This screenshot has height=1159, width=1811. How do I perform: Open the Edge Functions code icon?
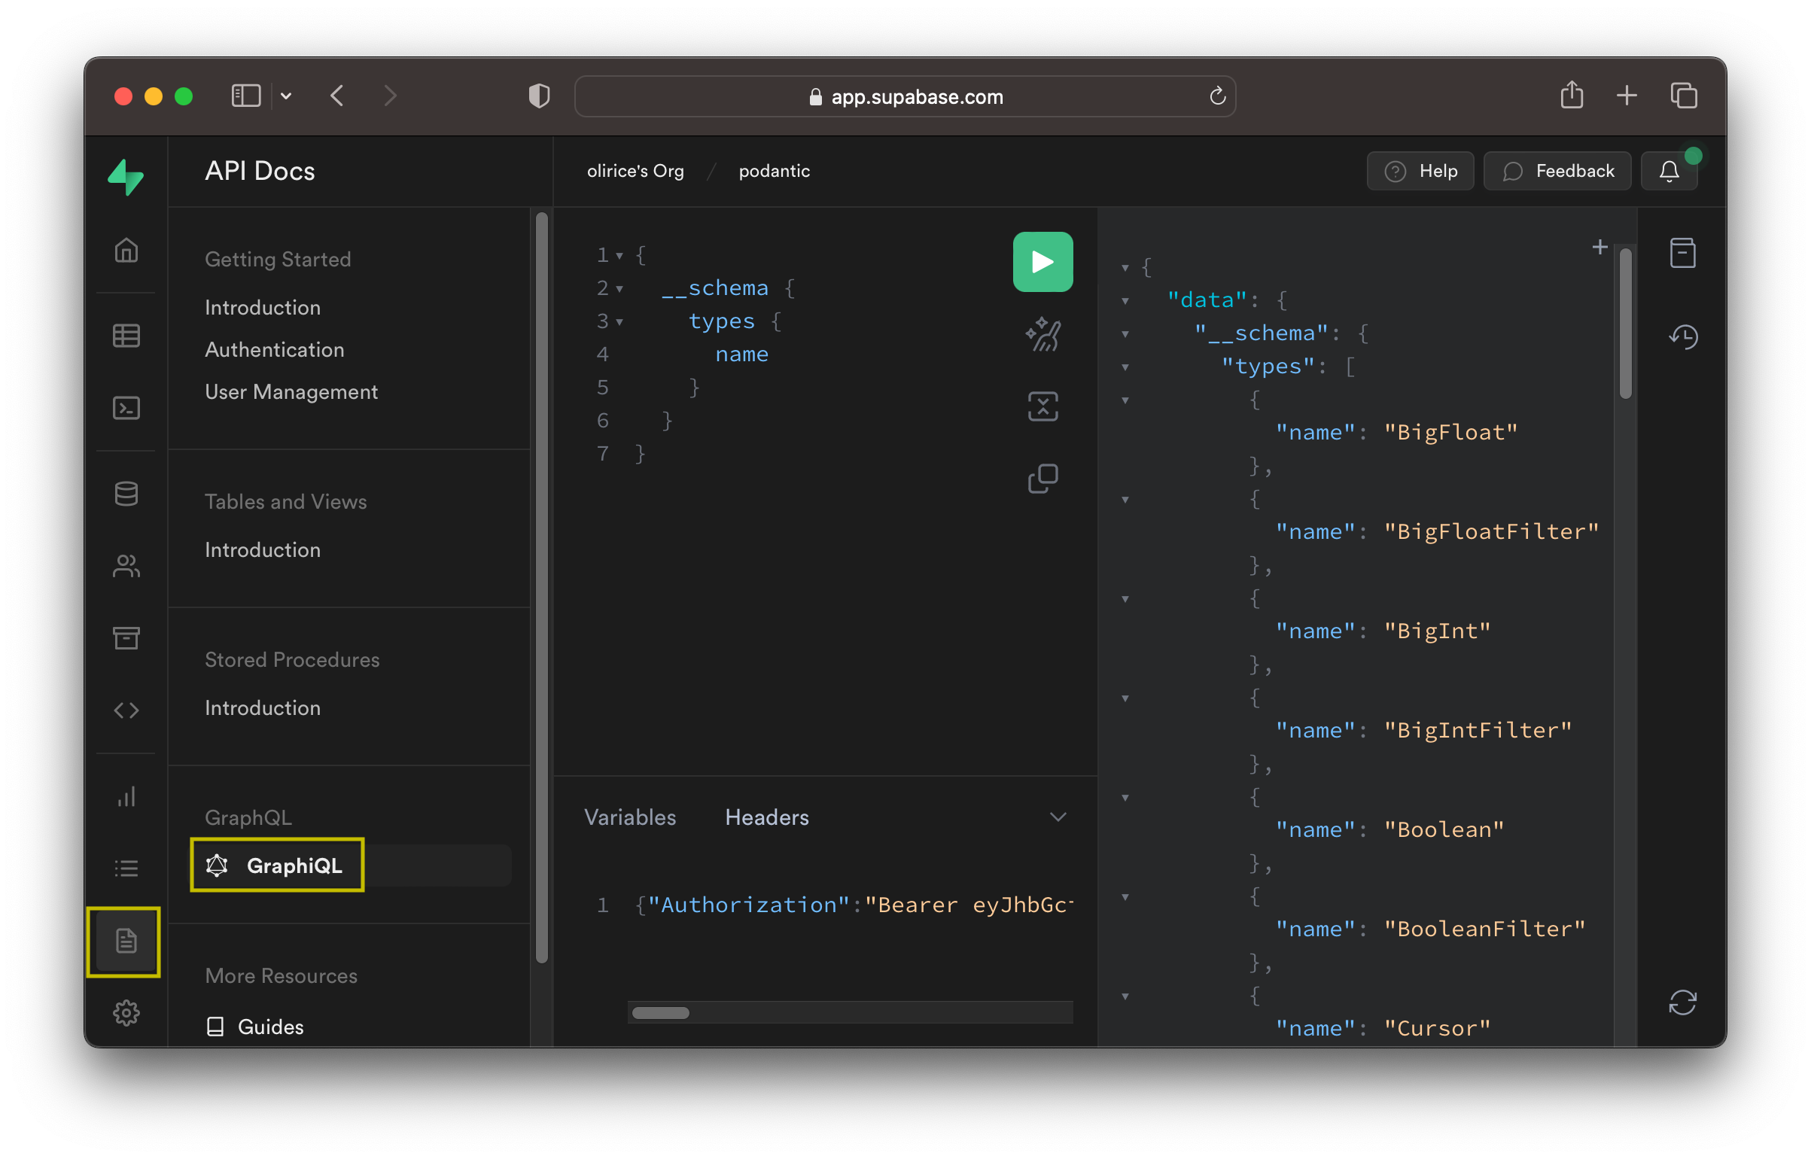(126, 710)
